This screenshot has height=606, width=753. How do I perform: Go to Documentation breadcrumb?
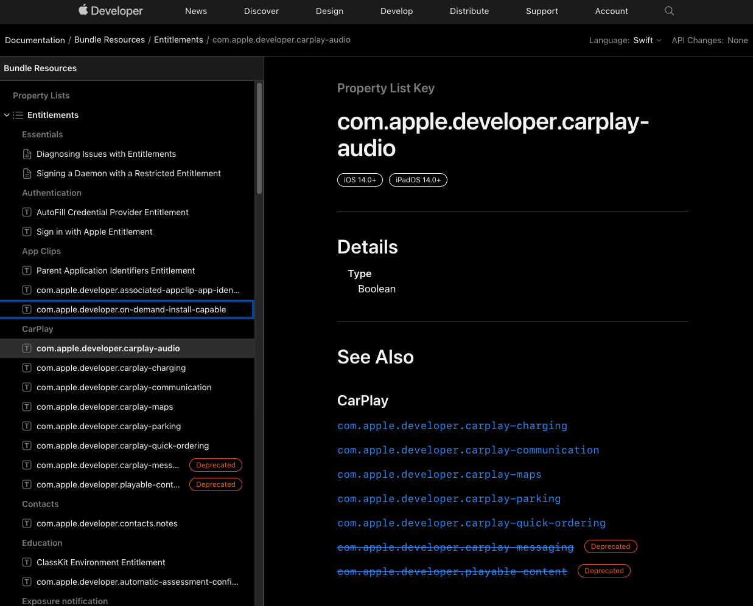tap(35, 40)
